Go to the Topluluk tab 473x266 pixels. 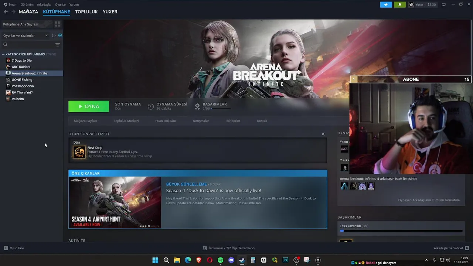(x=86, y=12)
